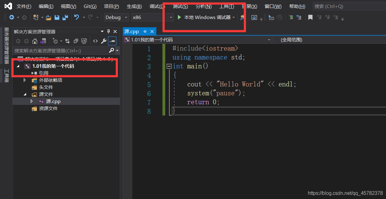Open the 服务器资源管理器 side tab
386x199 pixels.
point(6,46)
